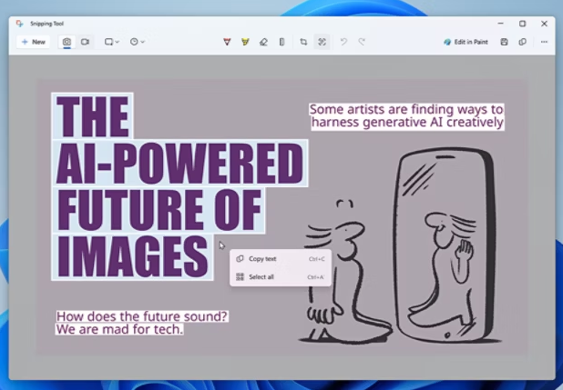Copy the snip with the Copy icon
Screen dimensions: 563x390
[522, 42]
